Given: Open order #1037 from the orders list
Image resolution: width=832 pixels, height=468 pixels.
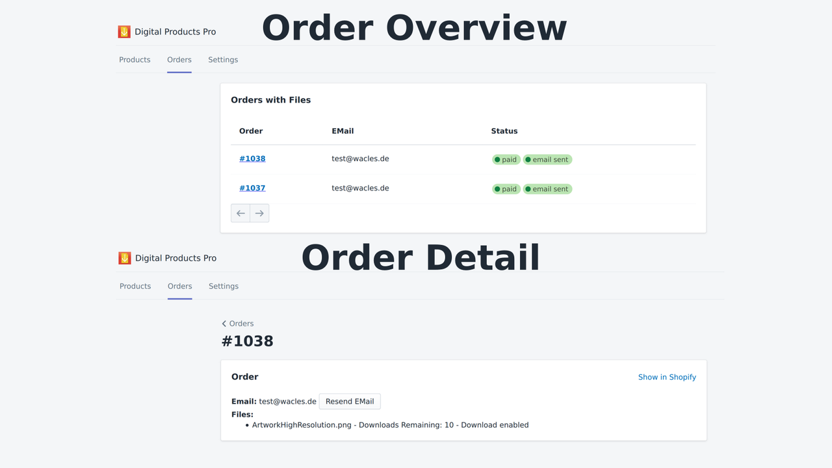Looking at the screenshot, I should tap(252, 188).
